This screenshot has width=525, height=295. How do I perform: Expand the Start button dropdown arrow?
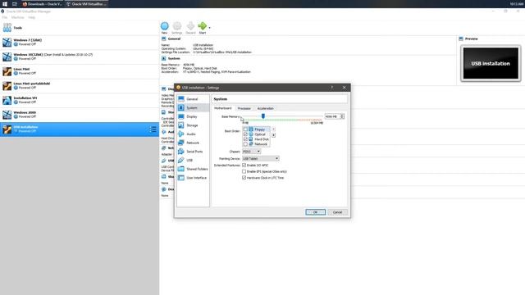(x=210, y=28)
